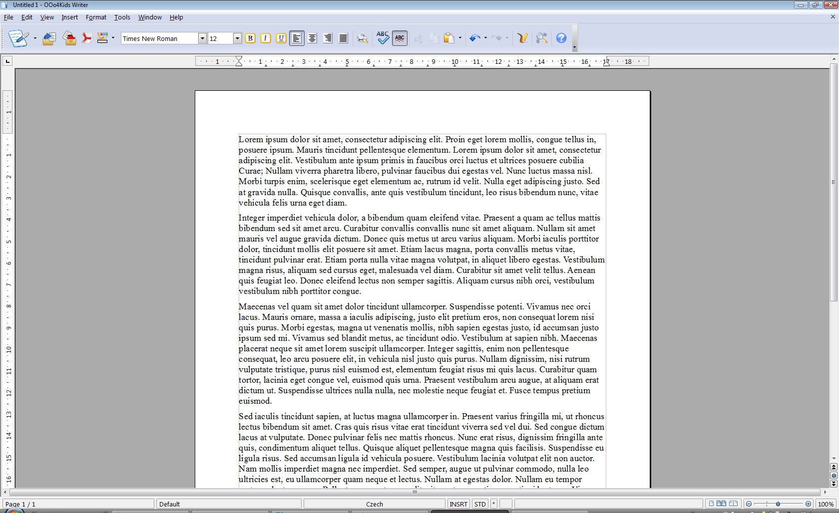This screenshot has height=513, width=839.
Task: Select single page view layout icon
Action: click(711, 504)
